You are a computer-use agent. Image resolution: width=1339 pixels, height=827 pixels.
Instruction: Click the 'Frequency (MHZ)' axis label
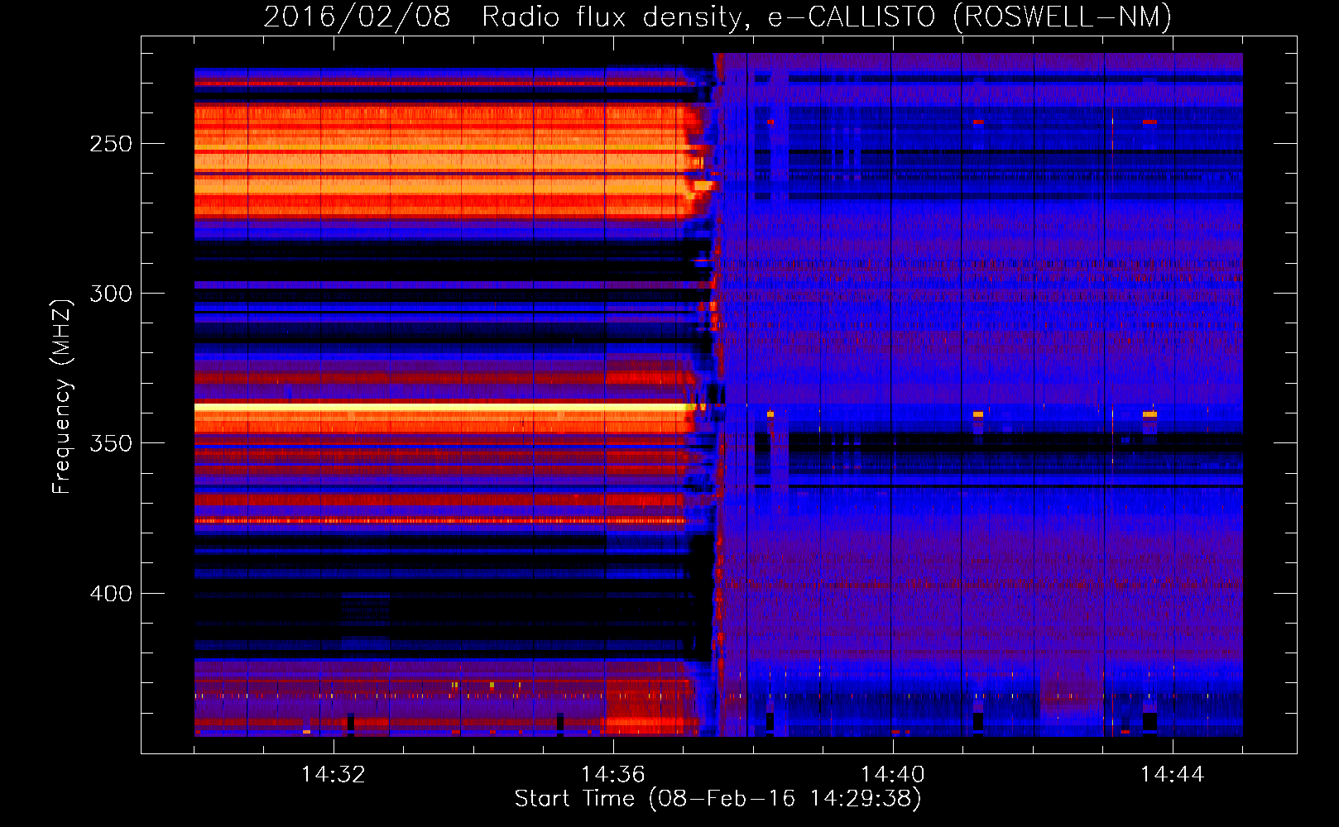point(62,397)
